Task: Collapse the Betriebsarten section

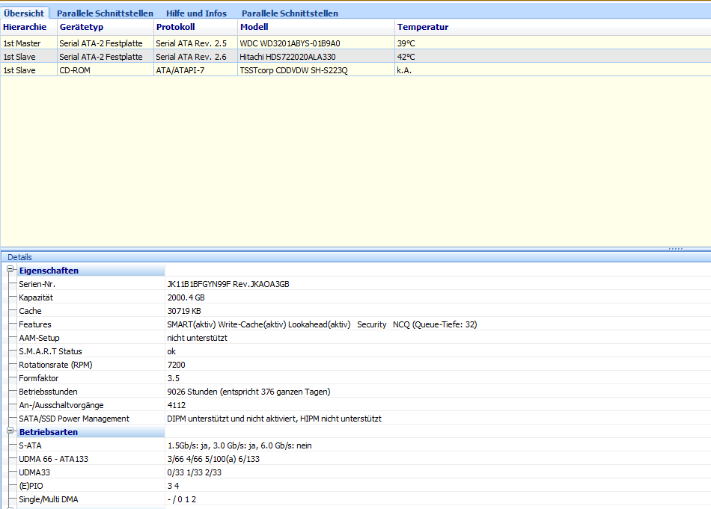Action: [x=11, y=431]
